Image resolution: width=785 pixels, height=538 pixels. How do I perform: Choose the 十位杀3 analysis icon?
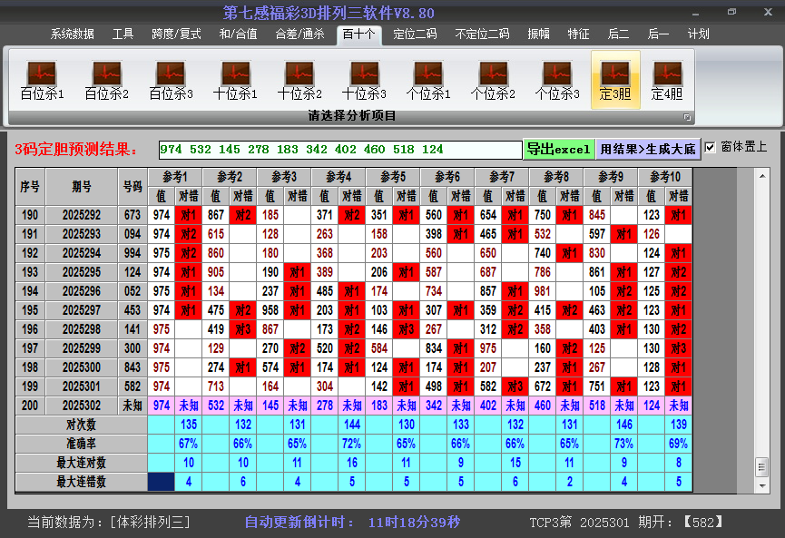(x=364, y=80)
